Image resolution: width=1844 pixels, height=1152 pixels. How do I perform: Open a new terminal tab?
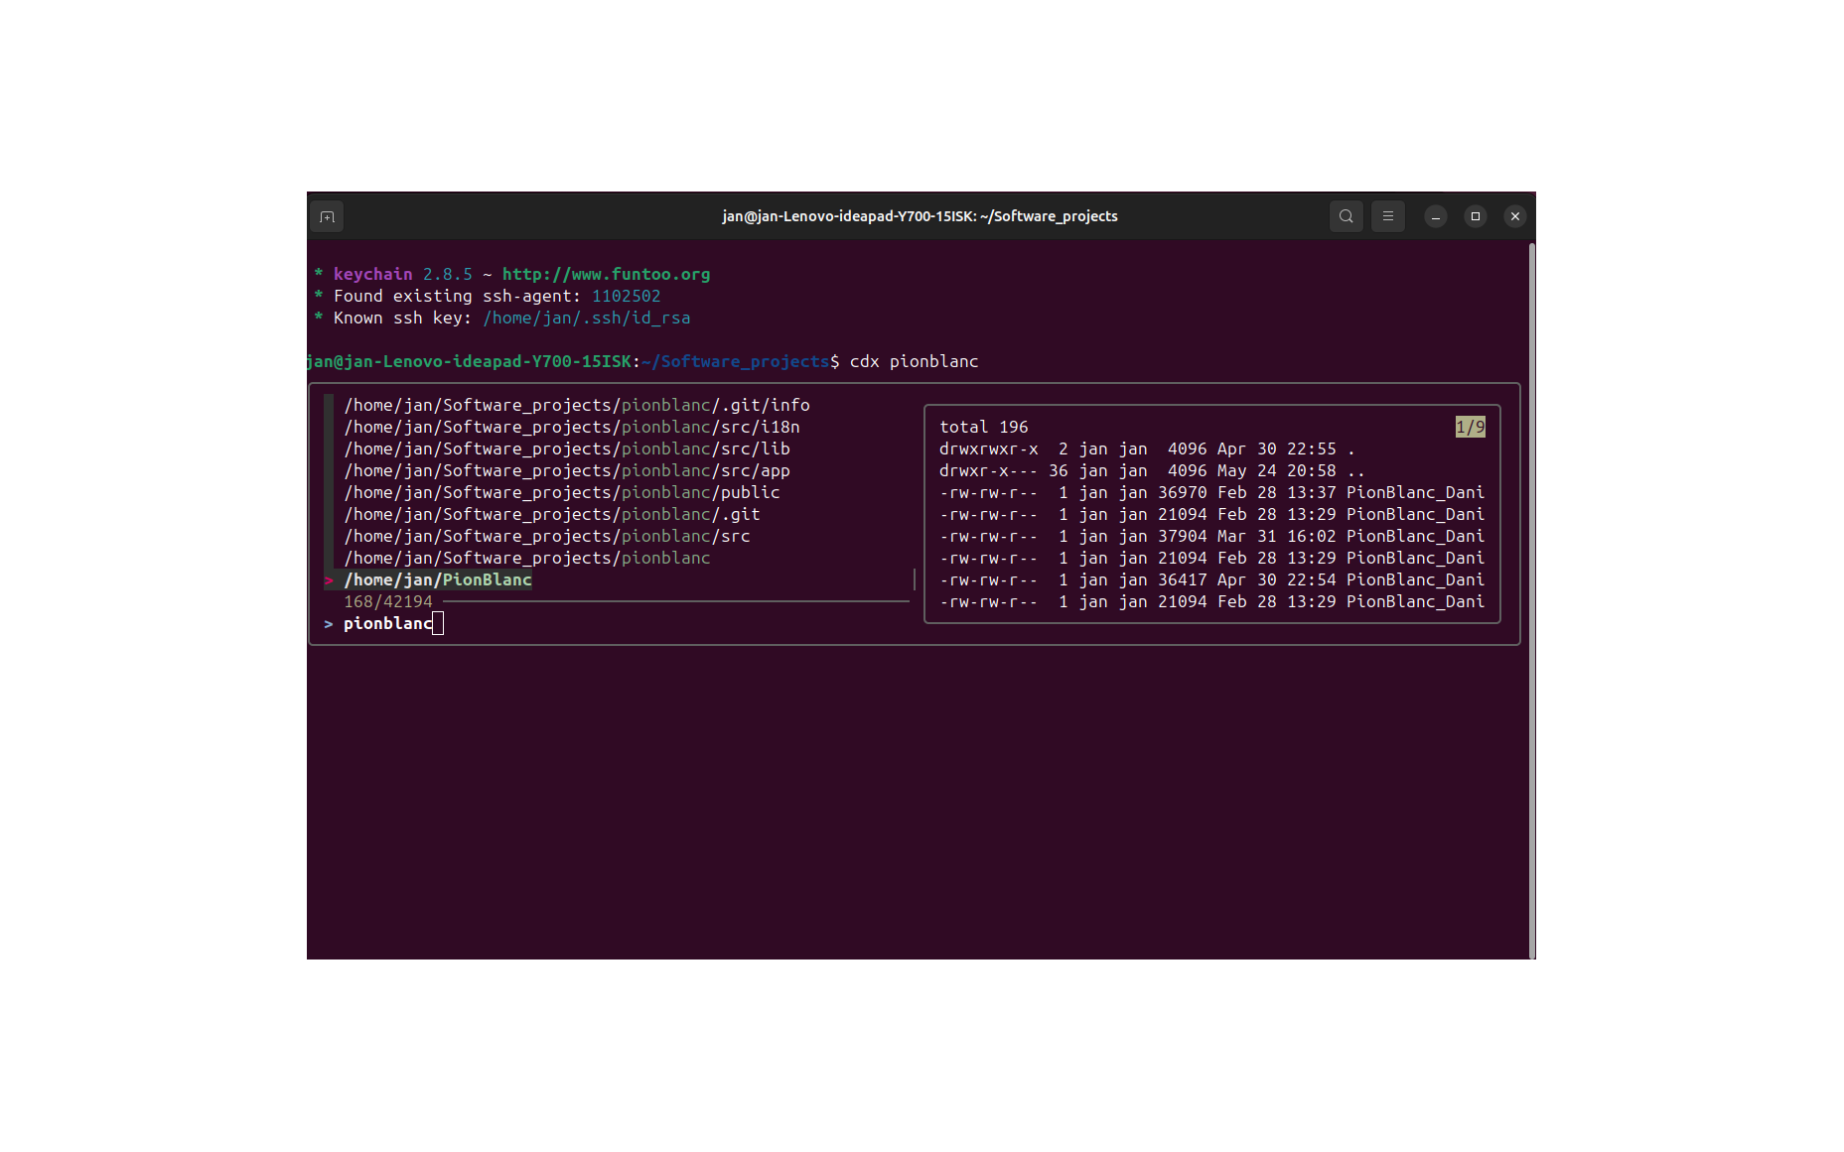click(327, 216)
